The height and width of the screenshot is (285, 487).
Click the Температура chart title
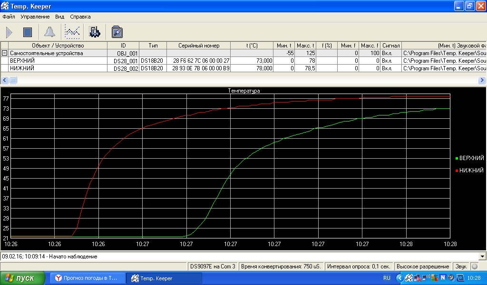pyautogui.click(x=244, y=91)
